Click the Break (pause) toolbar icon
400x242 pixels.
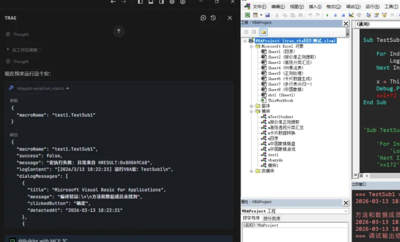coord(335,15)
